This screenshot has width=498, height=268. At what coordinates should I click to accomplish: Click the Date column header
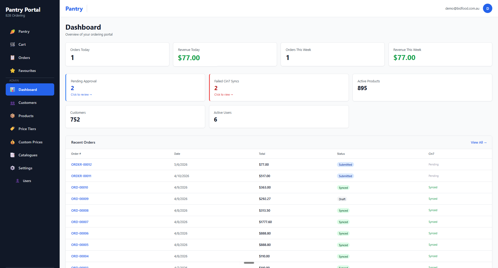coord(177,154)
